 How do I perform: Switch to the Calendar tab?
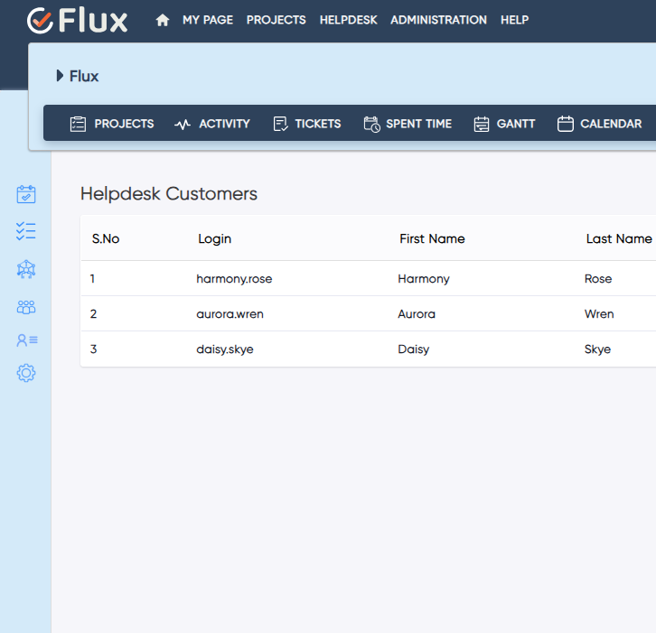[600, 124]
